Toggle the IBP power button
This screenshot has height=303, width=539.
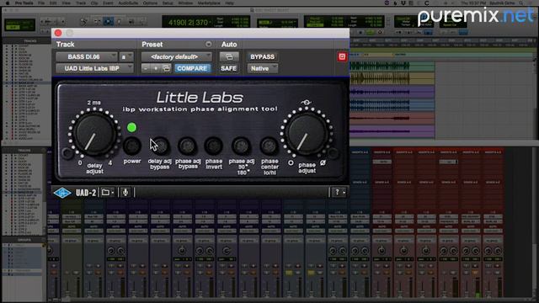[132, 146]
